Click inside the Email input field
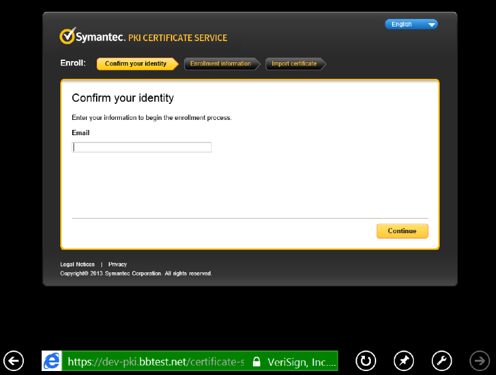 click(142, 147)
